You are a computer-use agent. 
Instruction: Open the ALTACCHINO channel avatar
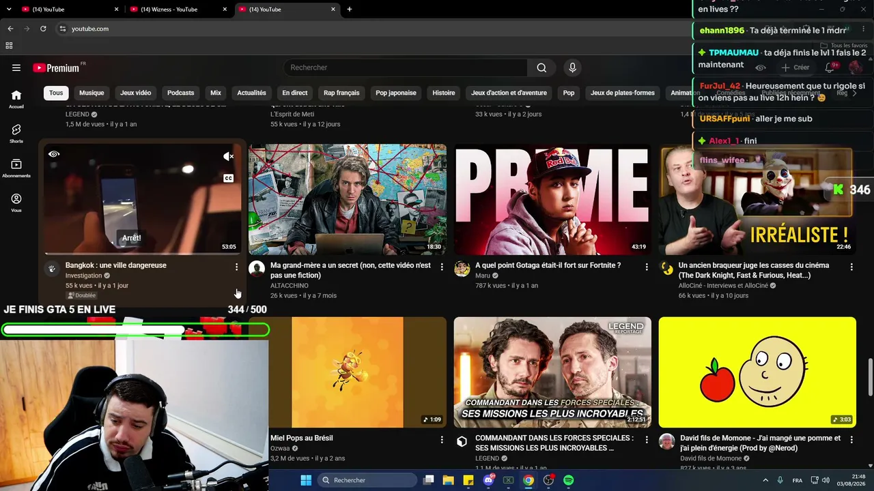[257, 268]
